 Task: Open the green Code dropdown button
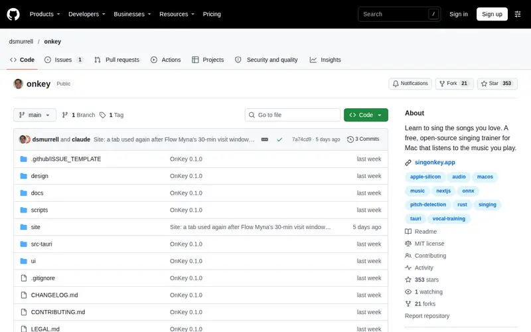[x=366, y=115]
